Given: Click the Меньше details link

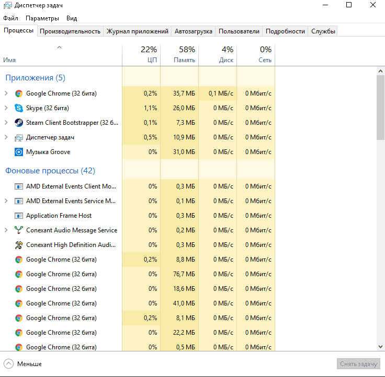Looking at the screenshot, I should click(29, 364).
